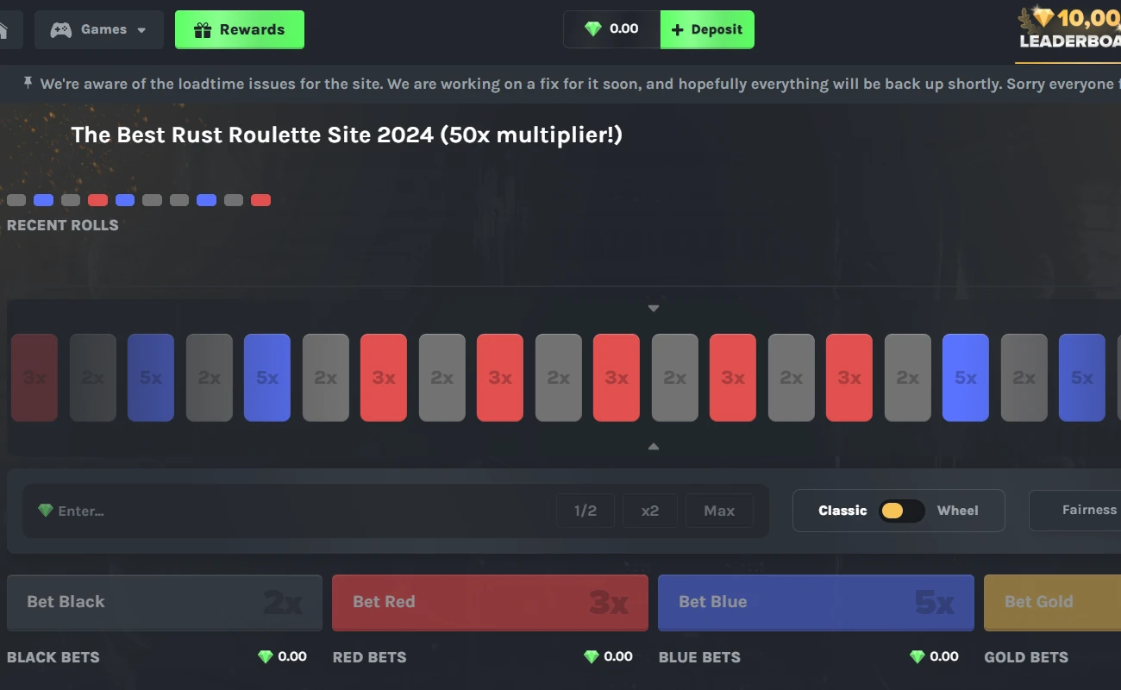
Task: Click the gem icon next to Red Bets total
Action: 592,656
